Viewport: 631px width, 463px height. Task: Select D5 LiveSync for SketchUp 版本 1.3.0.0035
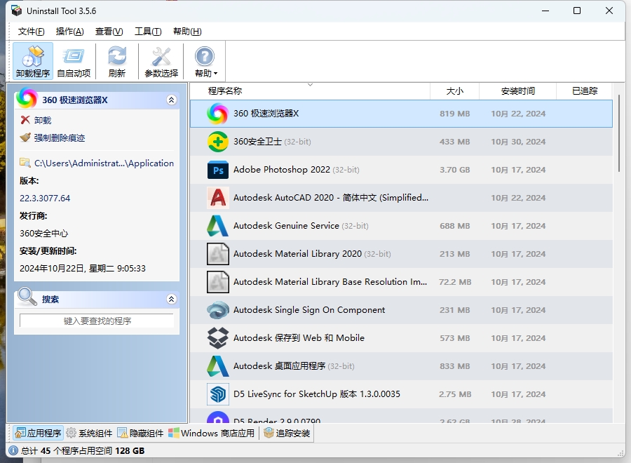pos(401,394)
